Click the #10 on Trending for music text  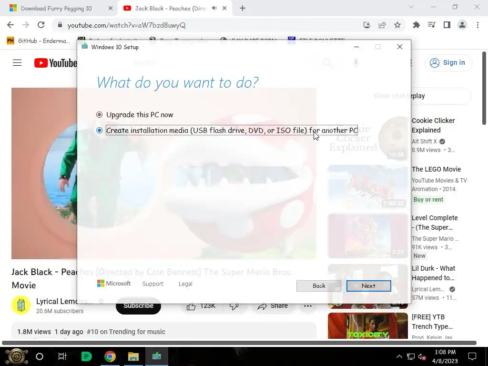[126, 332]
